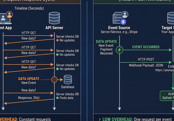This screenshot has height=121, width=174.
Task: Click the One request per event text
Action: [x=153, y=119]
